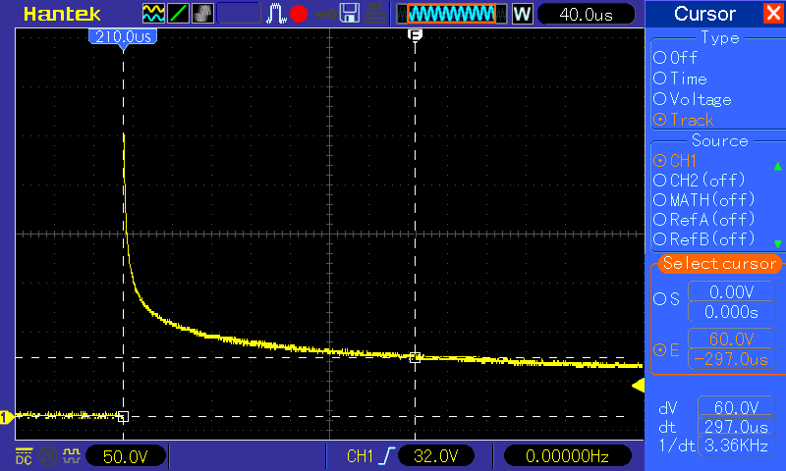The height and width of the screenshot is (471, 786).
Task: Click the key lock icon
Action: click(325, 15)
